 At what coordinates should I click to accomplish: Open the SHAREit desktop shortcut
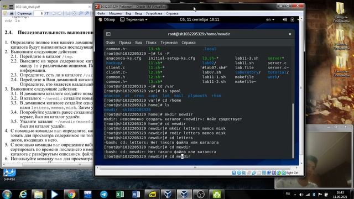(x=9, y=175)
